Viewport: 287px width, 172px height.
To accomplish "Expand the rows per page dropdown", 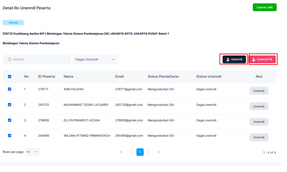I will 32,152.
